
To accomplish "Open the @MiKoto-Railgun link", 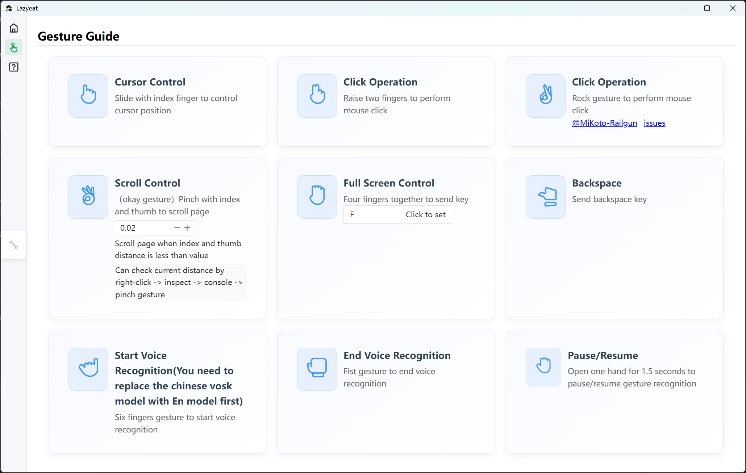I will 604,123.
